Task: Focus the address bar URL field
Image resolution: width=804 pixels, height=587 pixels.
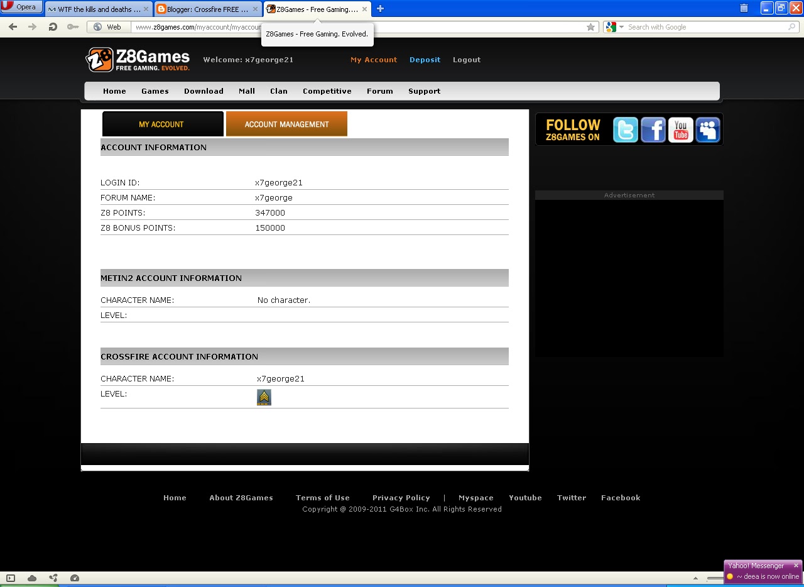Action: click(x=358, y=27)
